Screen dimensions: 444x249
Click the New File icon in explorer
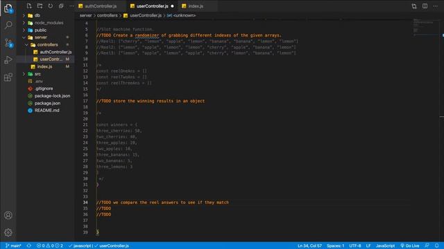29,6
